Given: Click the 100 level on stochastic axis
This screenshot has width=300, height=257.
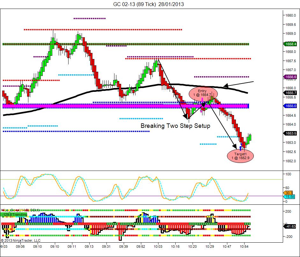Looking at the screenshot, I should coord(288,174).
